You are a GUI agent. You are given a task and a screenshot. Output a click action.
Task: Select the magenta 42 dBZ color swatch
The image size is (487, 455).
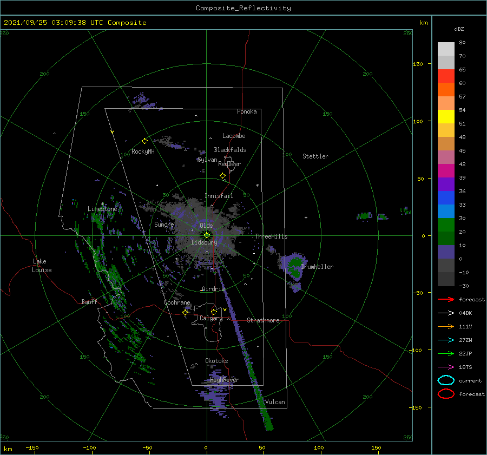tap(446, 170)
